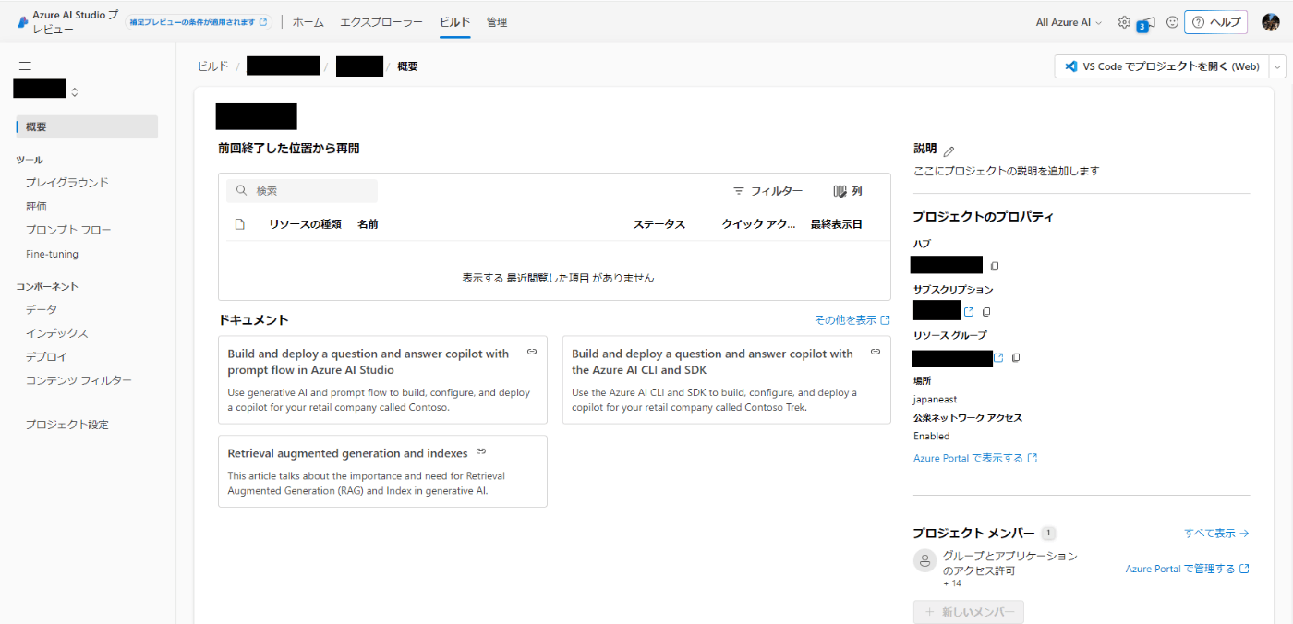
Task: Open インデックス in sidebar
Action: pyautogui.click(x=57, y=333)
